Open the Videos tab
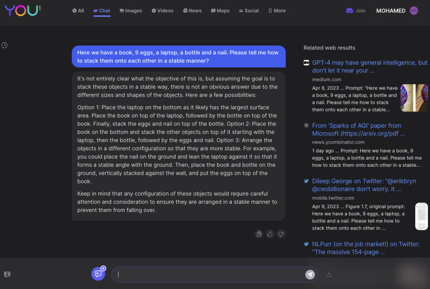Viewport: 430px width, 289px height. coord(163,10)
